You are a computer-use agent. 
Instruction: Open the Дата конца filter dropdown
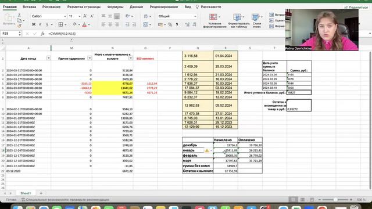48,58
